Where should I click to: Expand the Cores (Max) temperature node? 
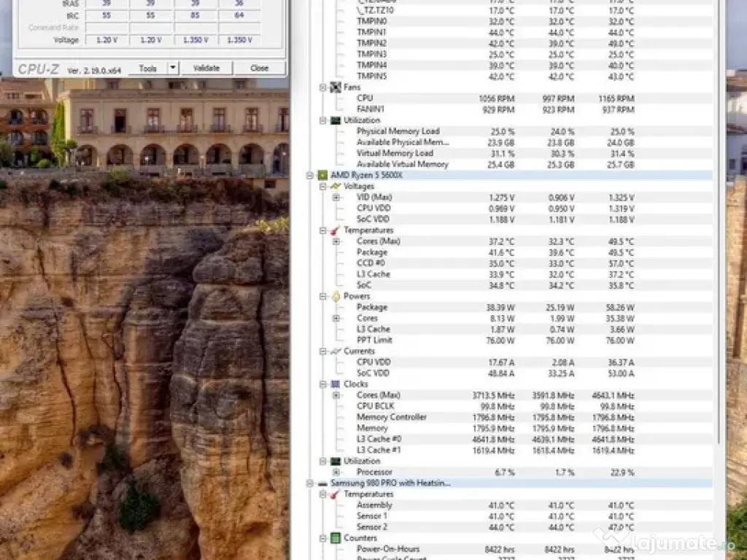[336, 241]
